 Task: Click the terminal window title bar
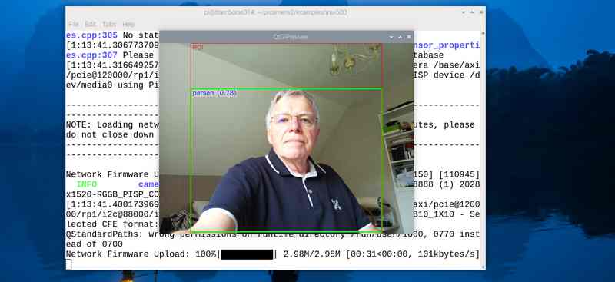tap(275, 12)
